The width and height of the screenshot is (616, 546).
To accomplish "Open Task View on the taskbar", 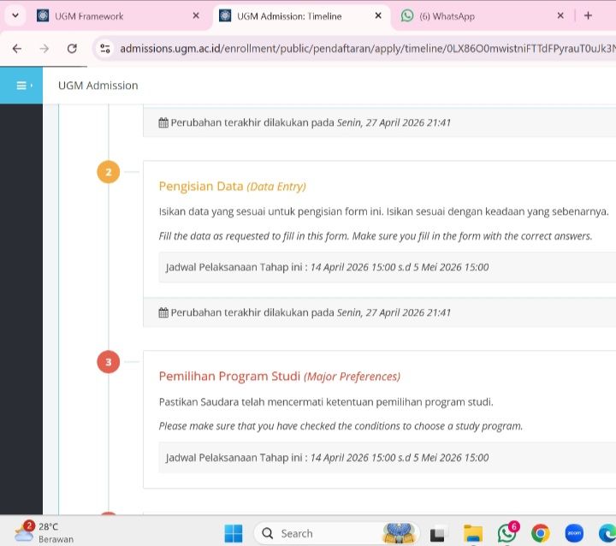I will (439, 534).
